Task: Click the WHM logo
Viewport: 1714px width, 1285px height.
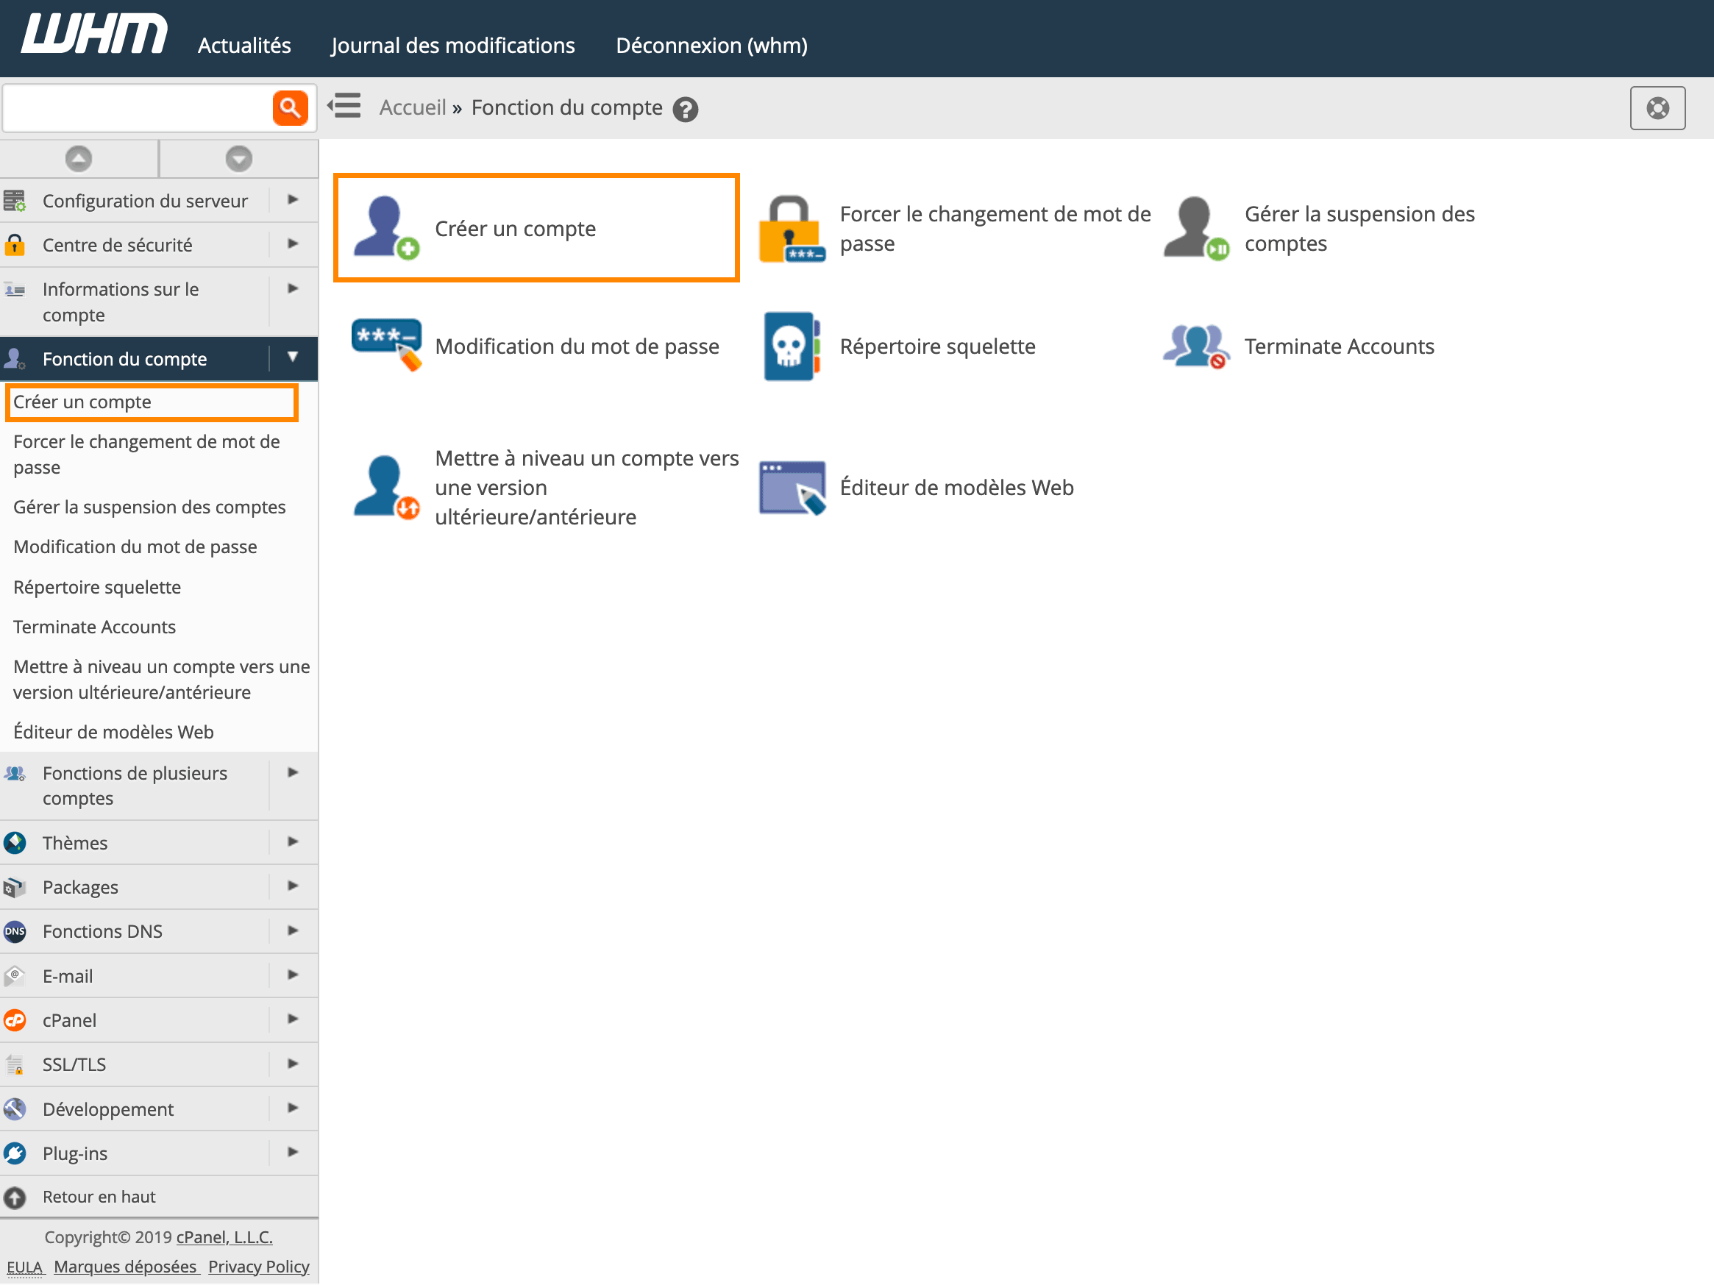Action: (93, 34)
